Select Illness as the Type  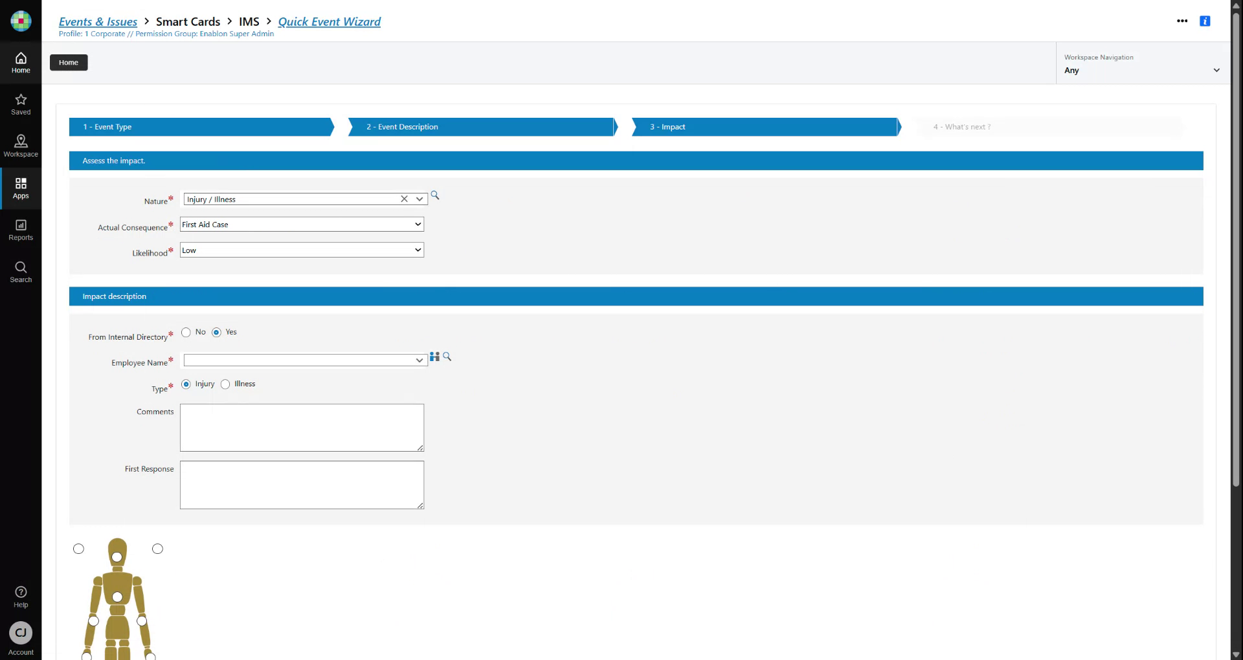(225, 384)
